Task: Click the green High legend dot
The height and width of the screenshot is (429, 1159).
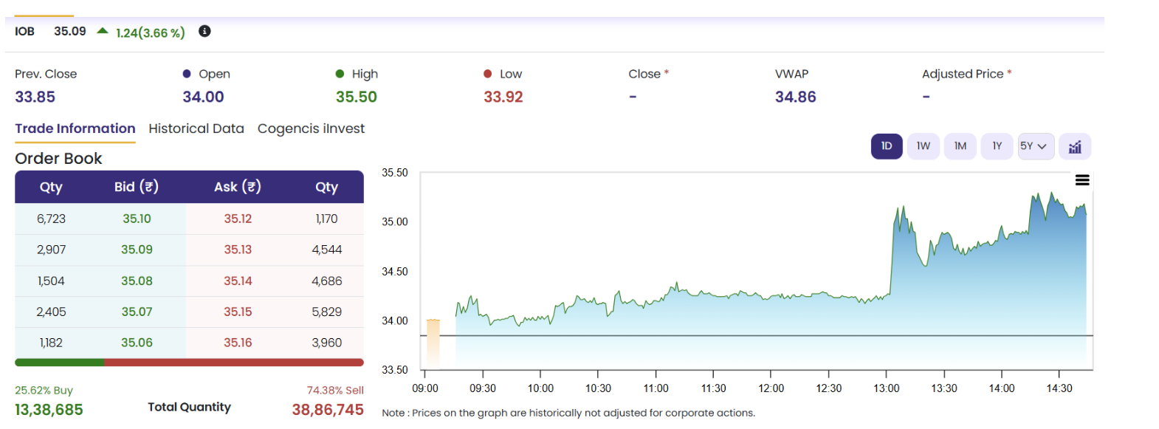Action: pos(340,74)
